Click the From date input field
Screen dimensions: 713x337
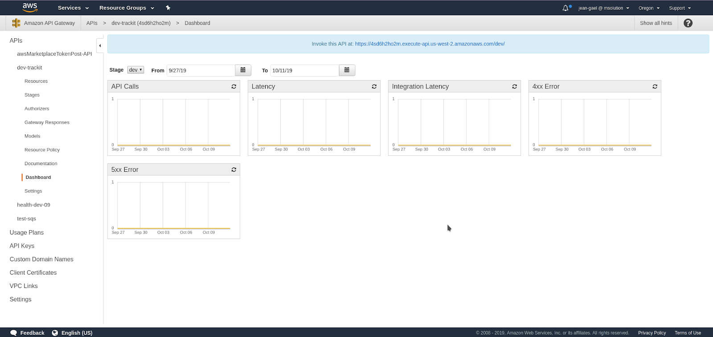pyautogui.click(x=201, y=70)
